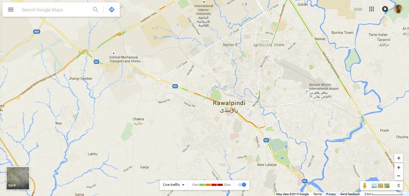The width and height of the screenshot is (409, 196).
Task: Expand the imagery panel with chevrons
Action: coord(399,186)
